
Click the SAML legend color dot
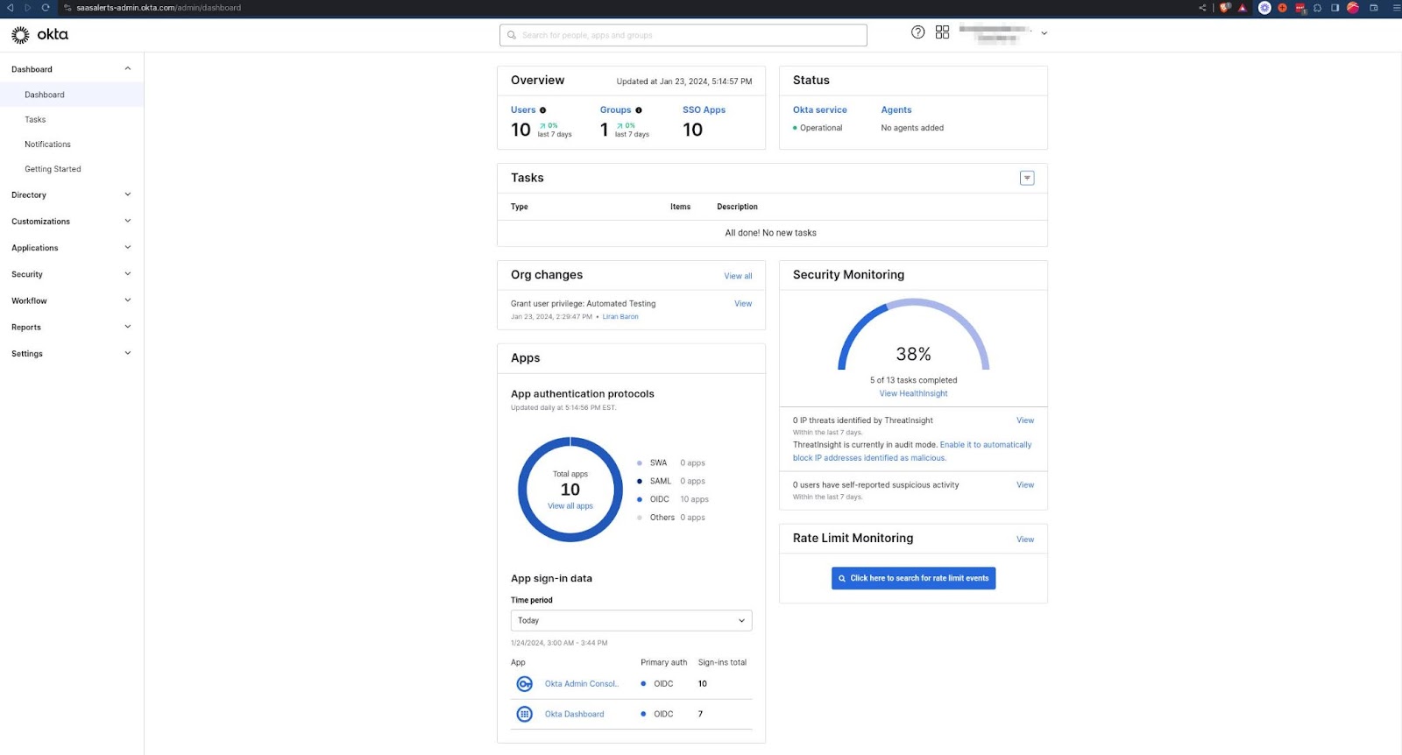[x=640, y=481]
